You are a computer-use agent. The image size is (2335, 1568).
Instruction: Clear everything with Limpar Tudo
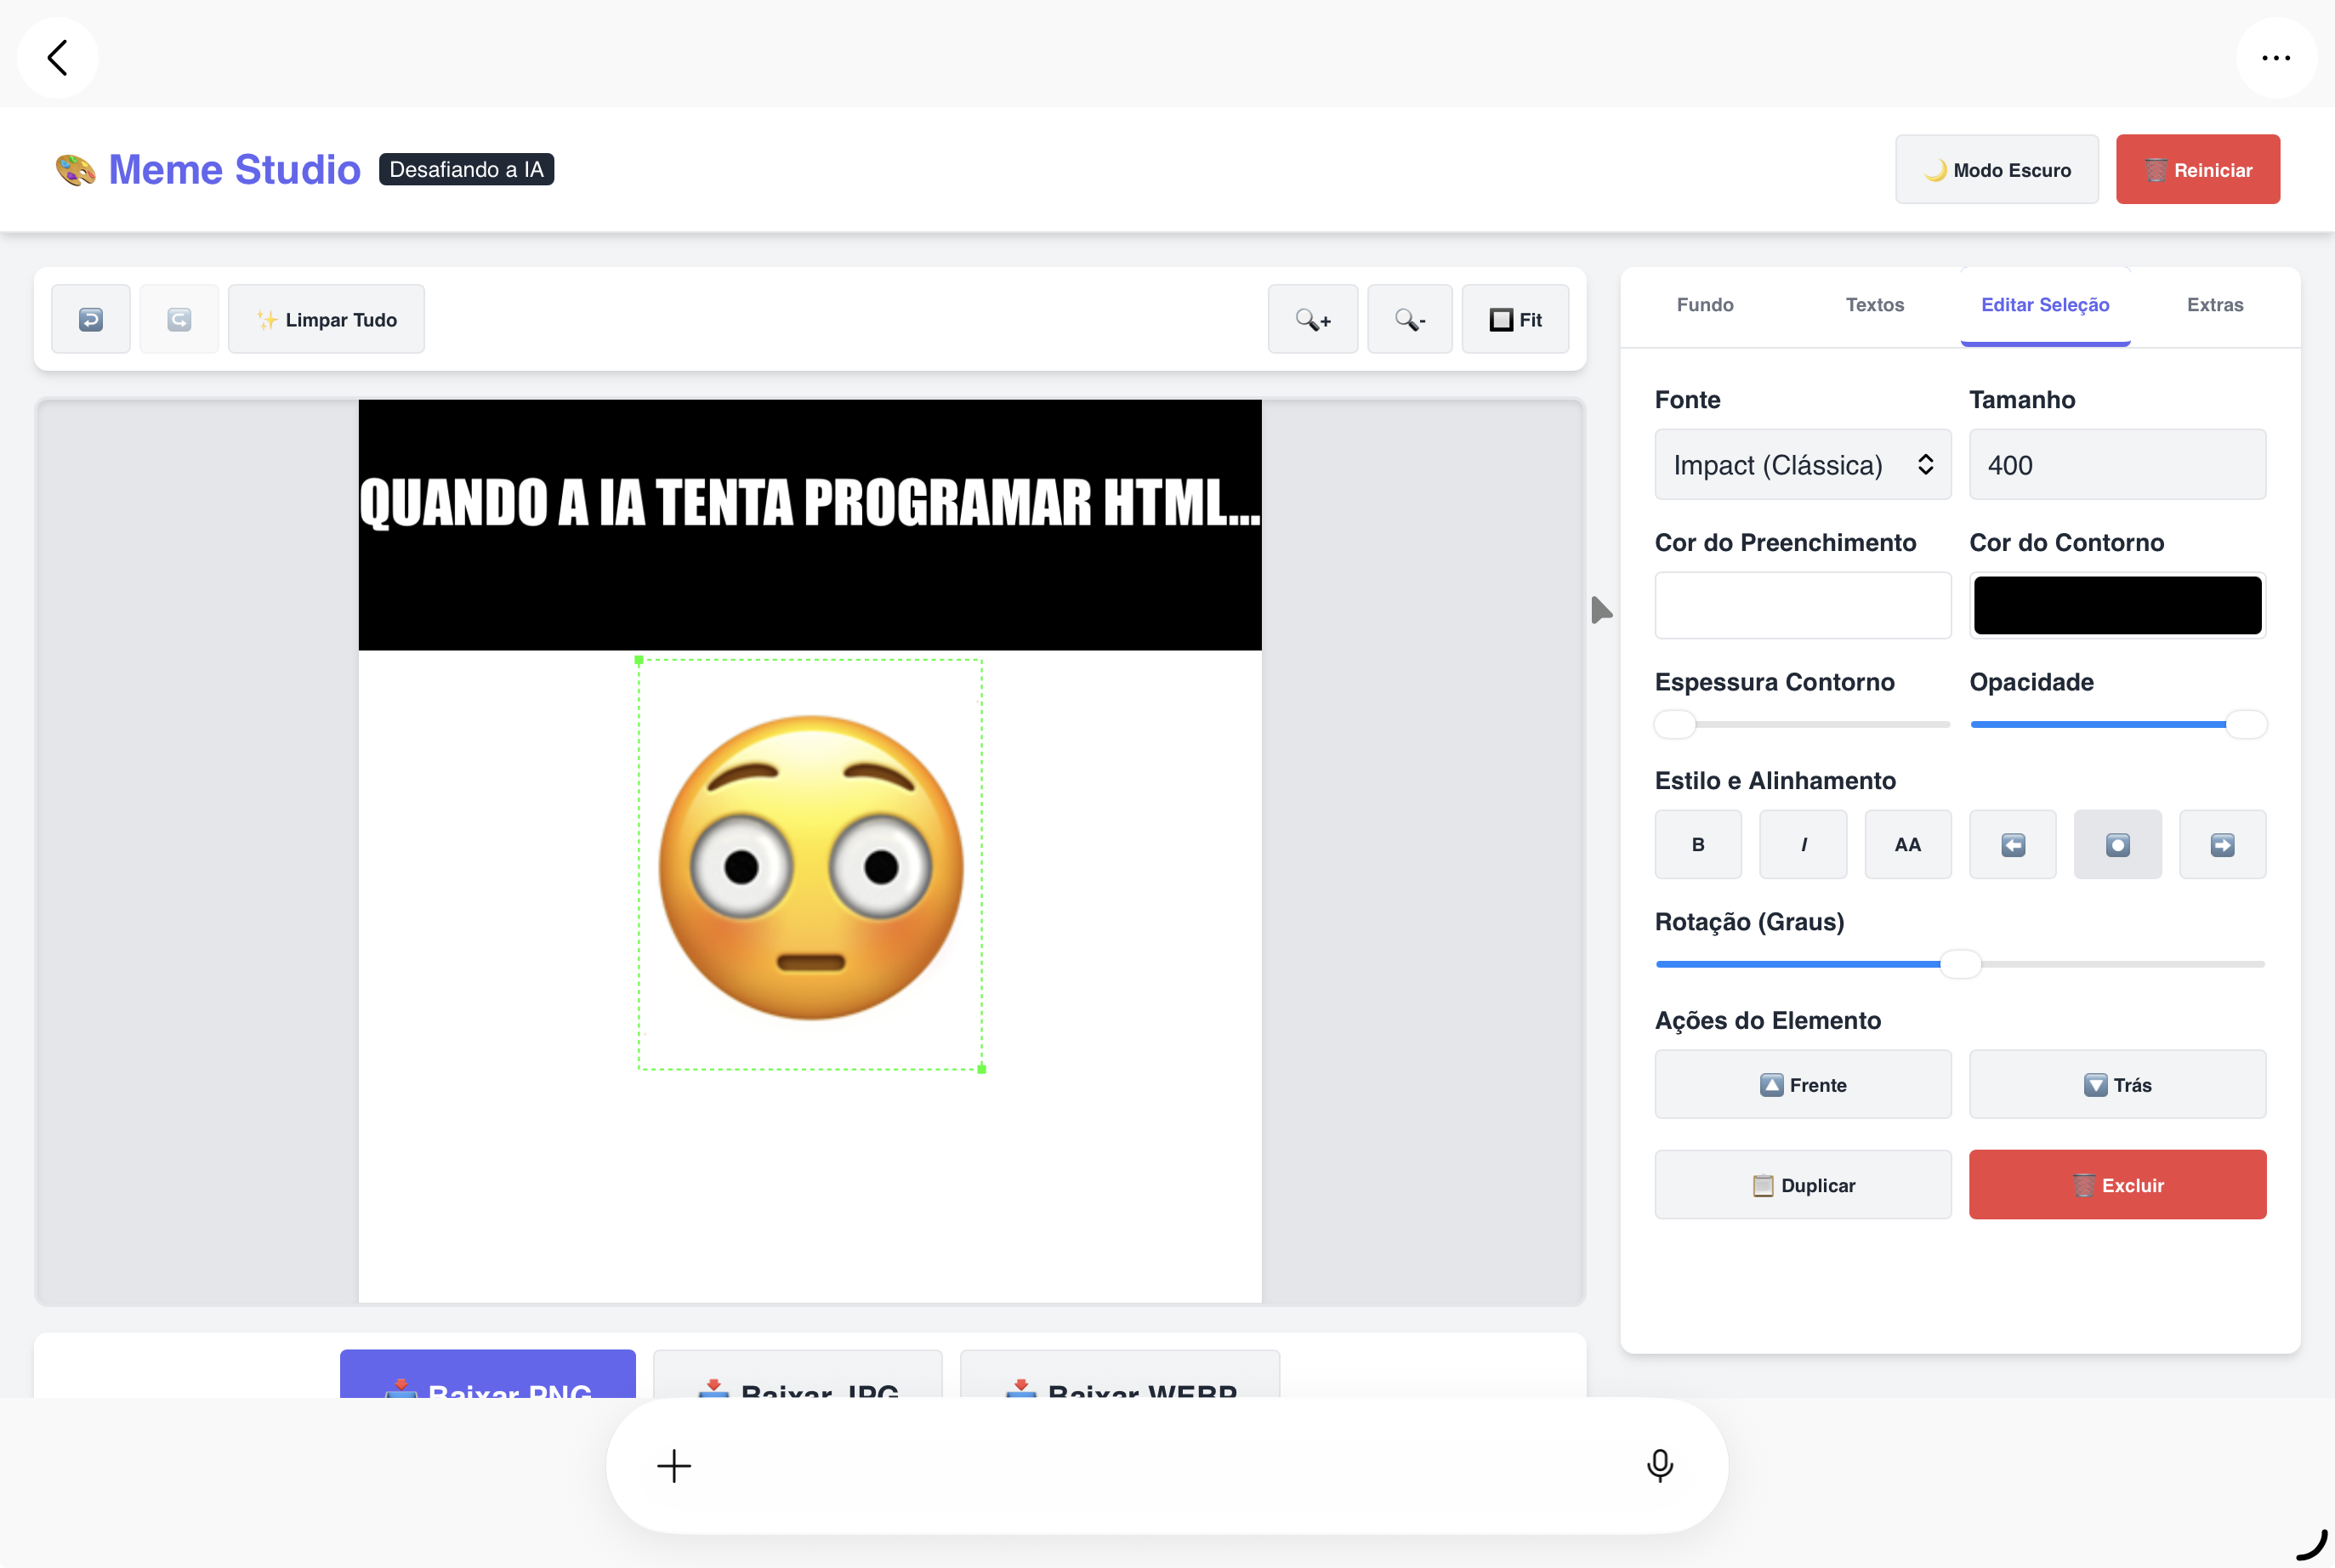[x=326, y=319]
